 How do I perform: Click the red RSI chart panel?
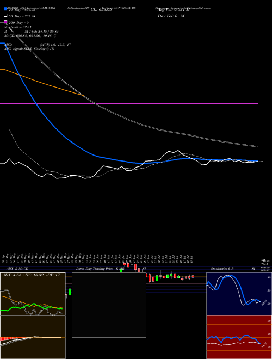point(239,337)
